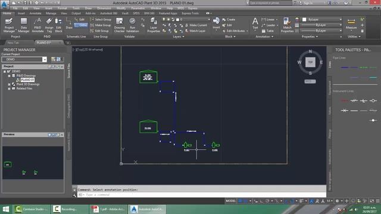Viewport: 381px width, 214px height.
Task: Expand the Annotation panel flyout
Action: 264,37
